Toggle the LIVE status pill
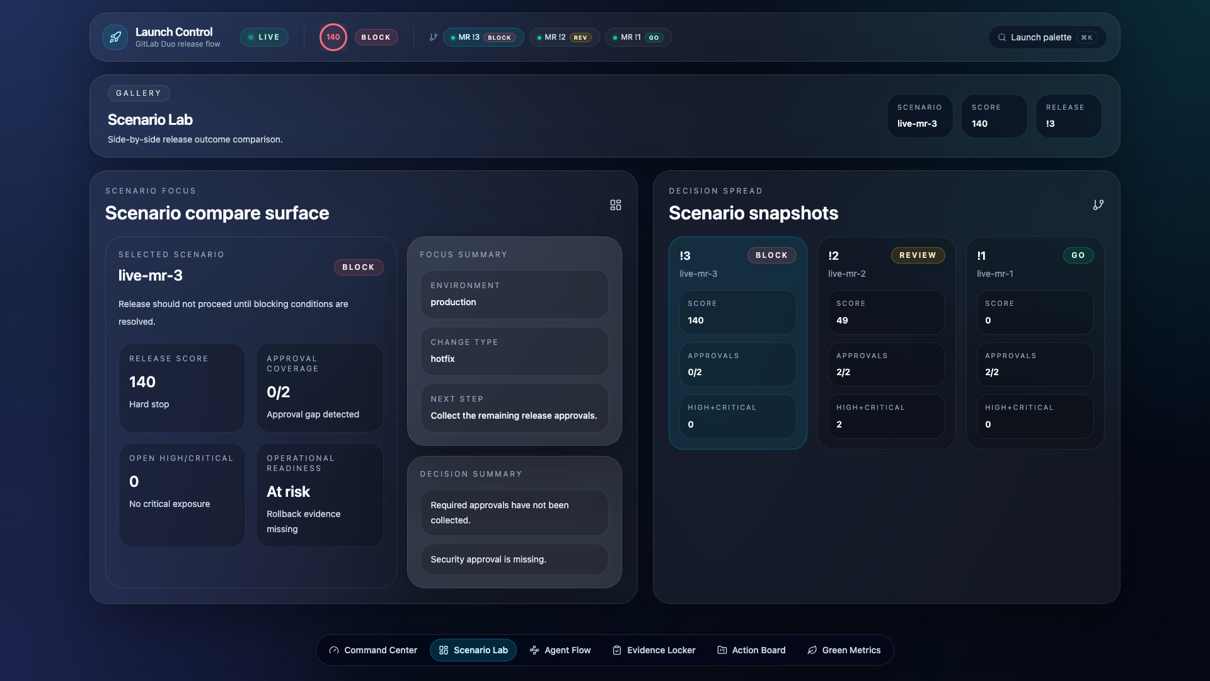 click(x=264, y=37)
